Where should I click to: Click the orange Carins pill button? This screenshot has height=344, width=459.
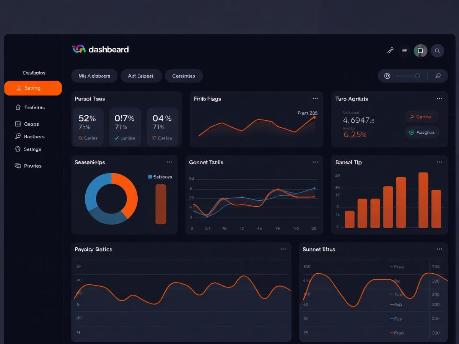pyautogui.click(x=422, y=117)
